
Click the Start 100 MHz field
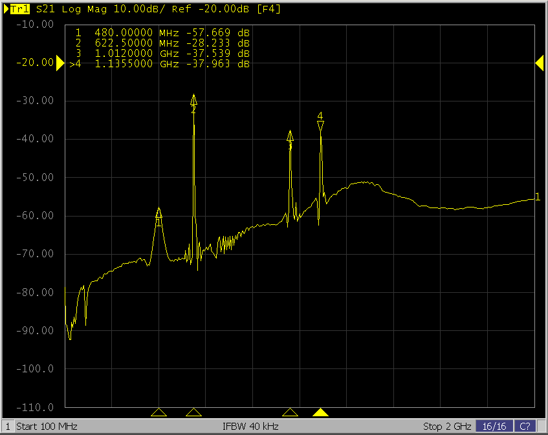(47, 427)
